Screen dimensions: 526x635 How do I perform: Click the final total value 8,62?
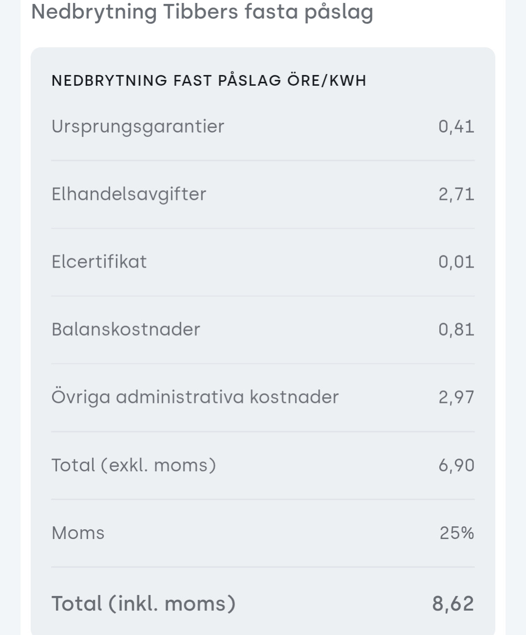pos(452,604)
